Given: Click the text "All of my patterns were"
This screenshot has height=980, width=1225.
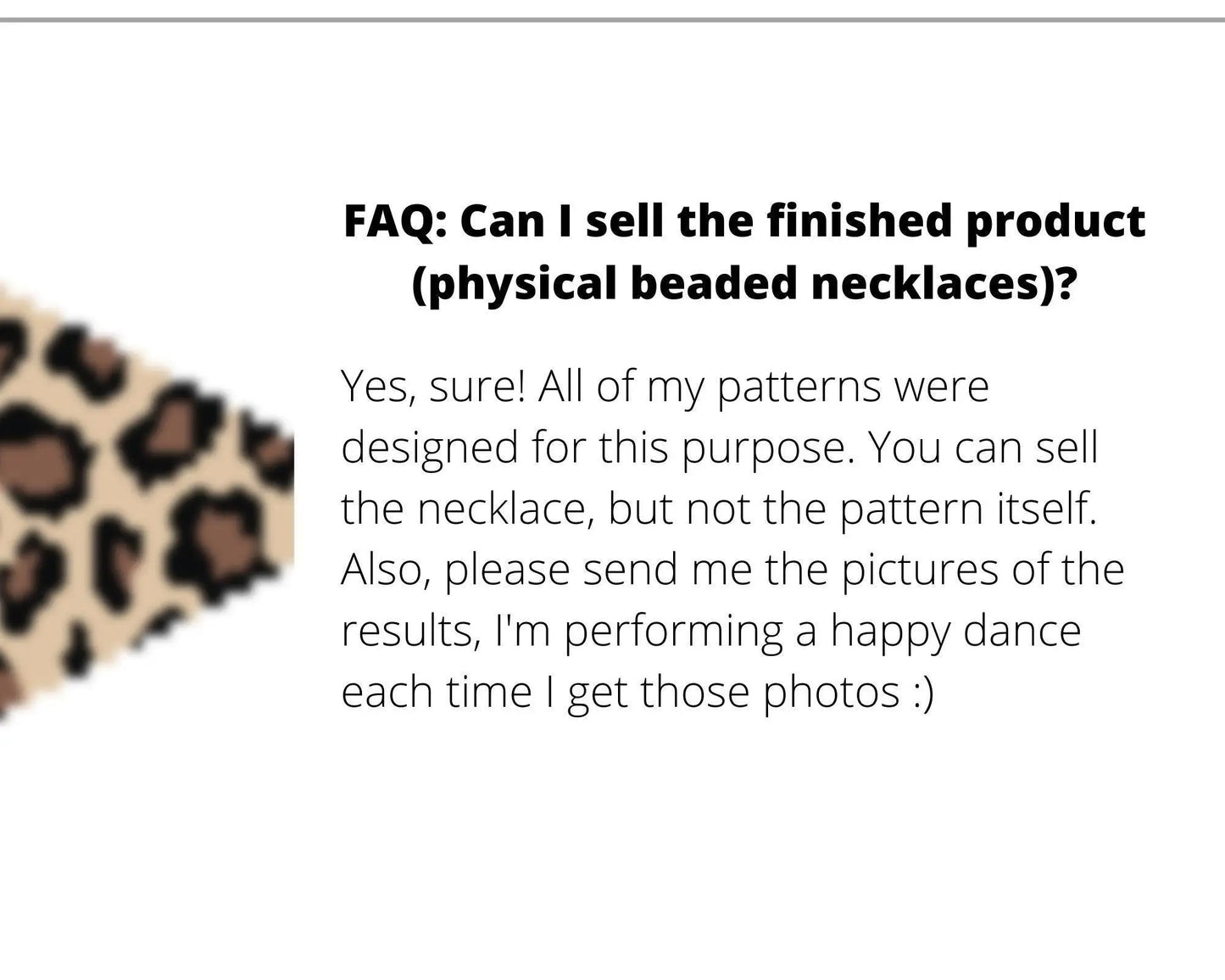Looking at the screenshot, I should [763, 387].
